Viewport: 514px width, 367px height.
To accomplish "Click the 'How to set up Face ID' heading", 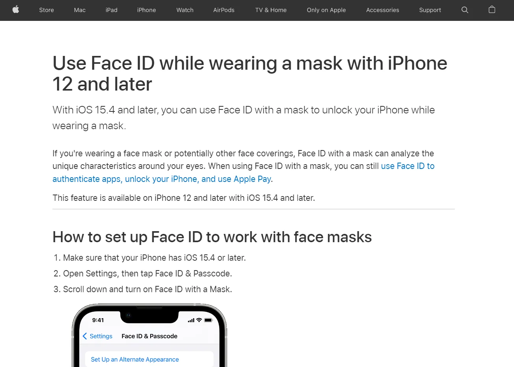I will pyautogui.click(x=212, y=237).
